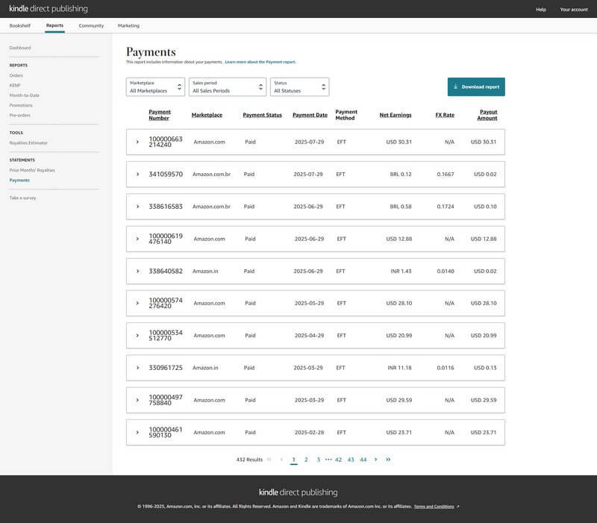Open Learn more about Payment report link
This screenshot has height=523, width=597.
pyautogui.click(x=260, y=62)
